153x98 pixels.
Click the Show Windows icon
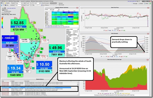pos(42,5)
